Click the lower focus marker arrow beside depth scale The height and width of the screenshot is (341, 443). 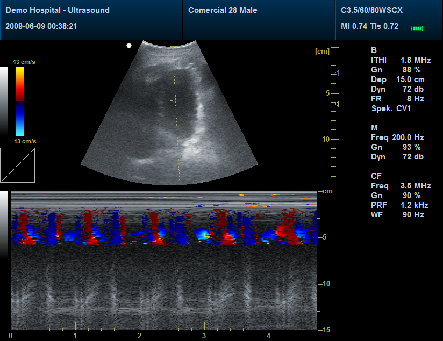click(336, 103)
